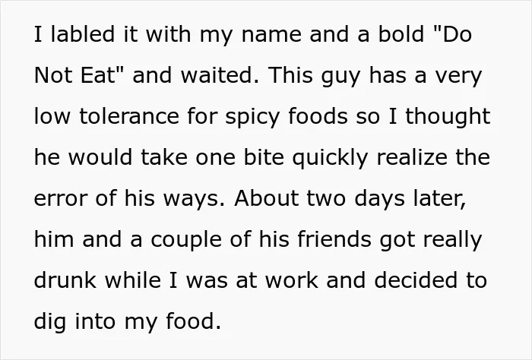
Task: Click the misspelled word "labled"
Action: (x=82, y=34)
